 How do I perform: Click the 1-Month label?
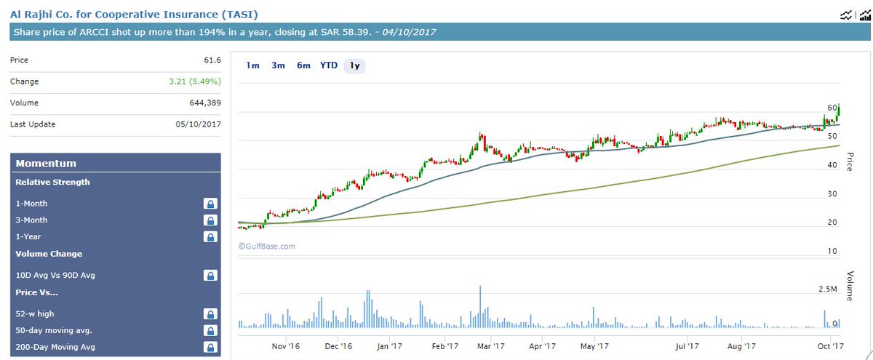tap(31, 204)
